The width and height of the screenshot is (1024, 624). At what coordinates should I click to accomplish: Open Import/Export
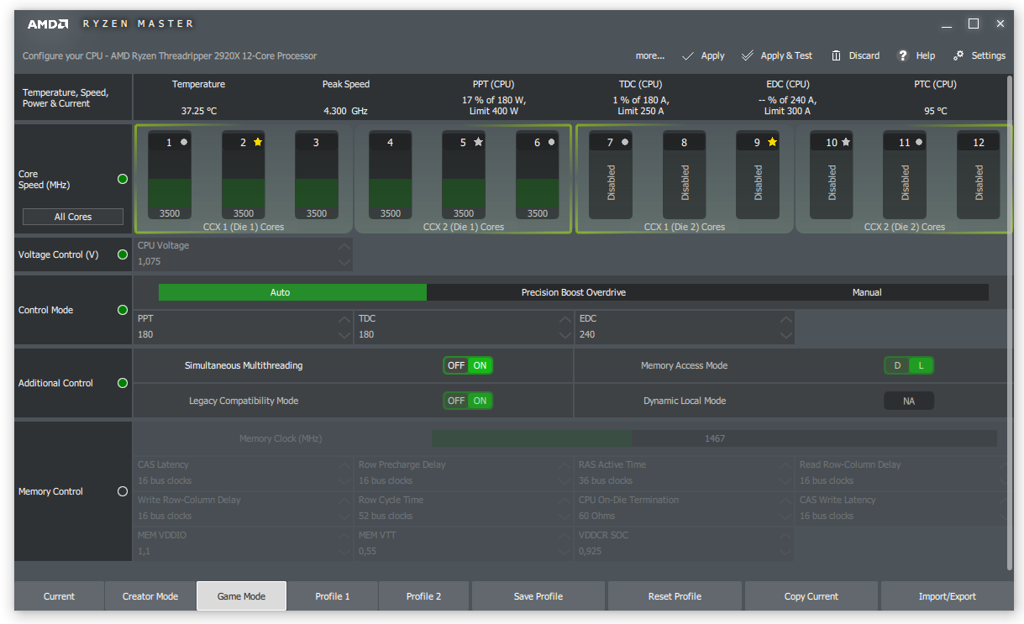pyautogui.click(x=948, y=596)
